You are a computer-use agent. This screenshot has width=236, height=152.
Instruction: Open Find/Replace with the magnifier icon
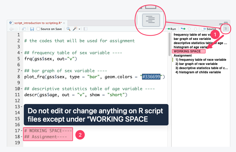[68, 29]
